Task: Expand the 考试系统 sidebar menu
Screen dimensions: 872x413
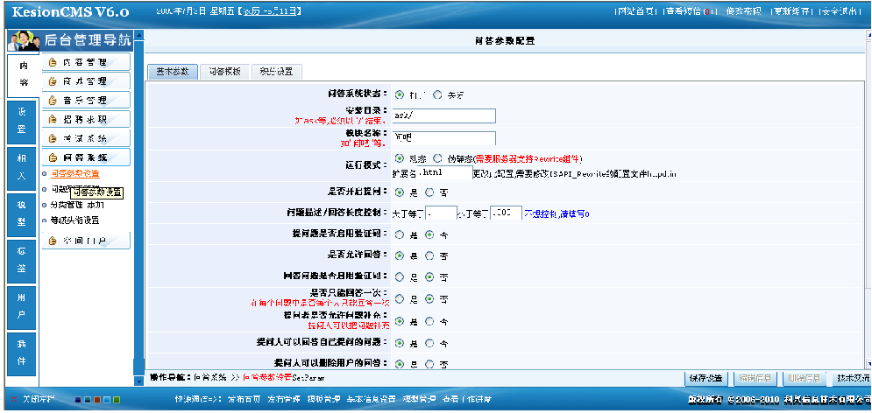Action: click(86, 138)
